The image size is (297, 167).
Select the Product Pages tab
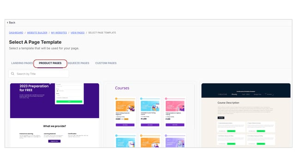(50, 63)
